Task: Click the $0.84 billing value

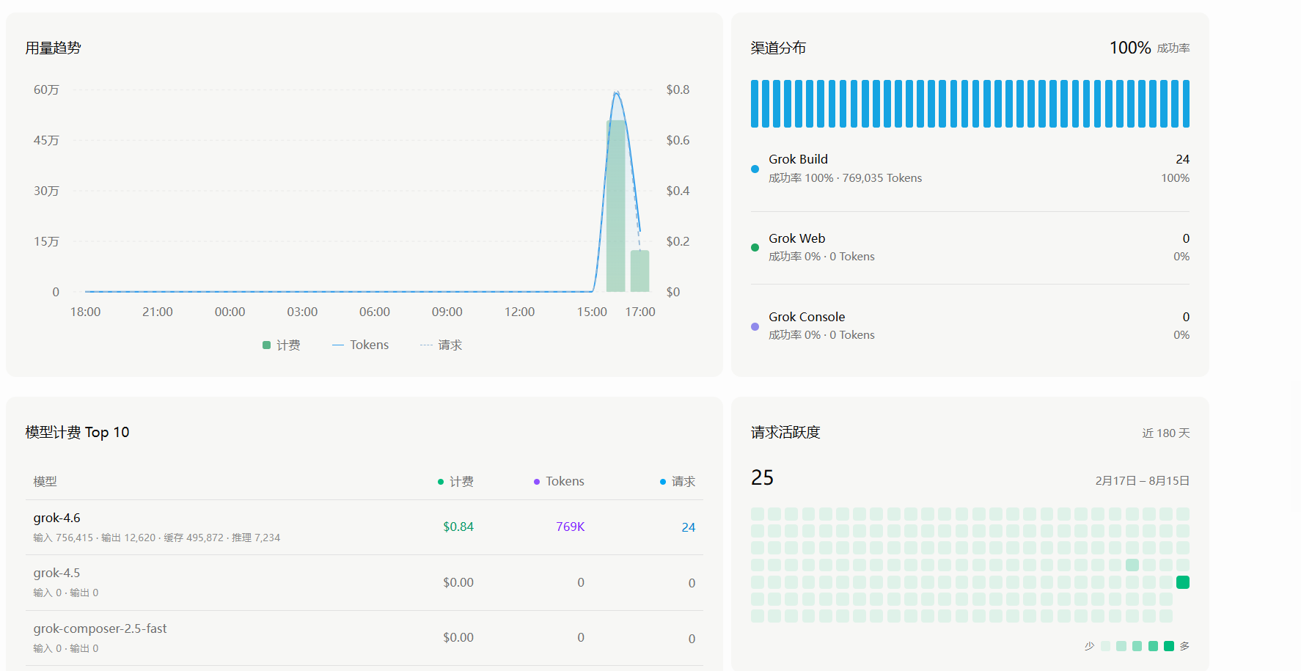Action: (458, 527)
